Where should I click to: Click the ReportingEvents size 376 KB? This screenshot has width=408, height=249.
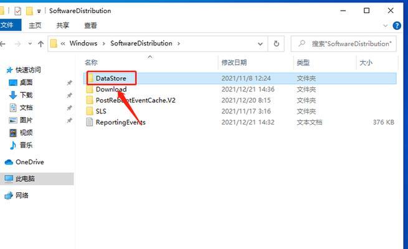coord(383,122)
